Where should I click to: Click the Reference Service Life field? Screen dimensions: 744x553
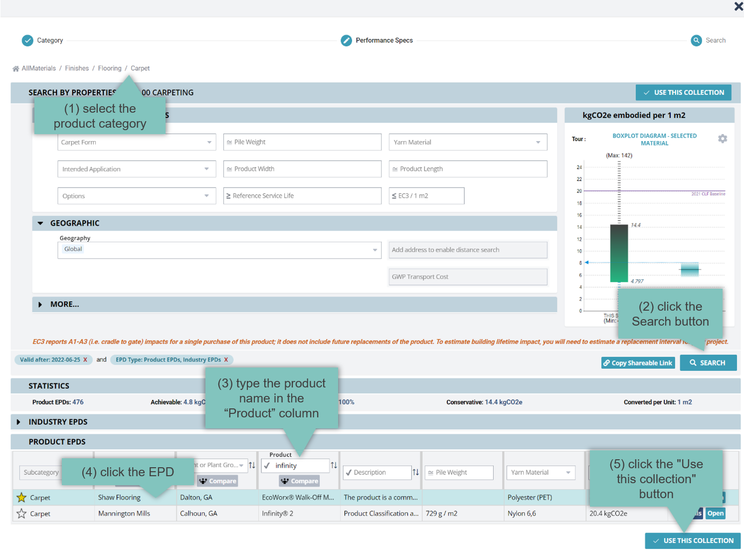(302, 196)
